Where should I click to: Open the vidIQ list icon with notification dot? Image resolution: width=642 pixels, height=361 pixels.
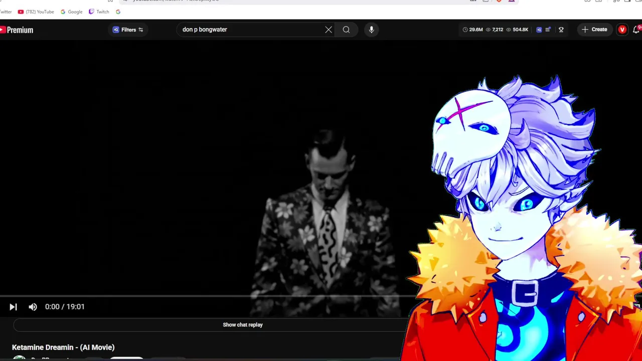pos(548,30)
